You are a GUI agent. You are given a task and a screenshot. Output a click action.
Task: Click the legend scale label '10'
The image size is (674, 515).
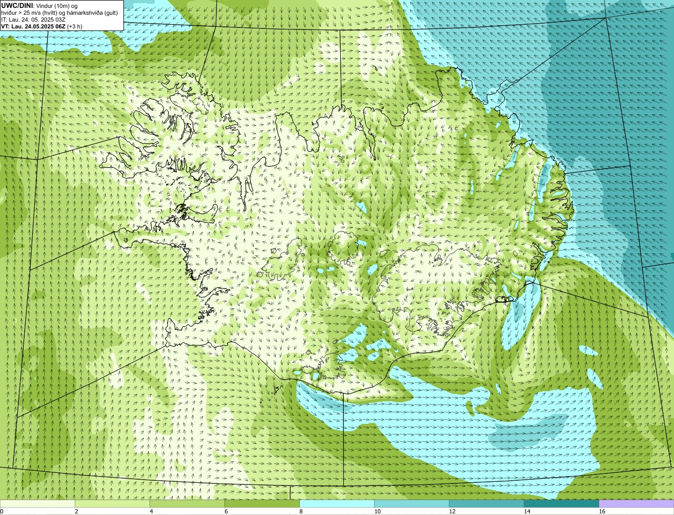[x=377, y=511]
